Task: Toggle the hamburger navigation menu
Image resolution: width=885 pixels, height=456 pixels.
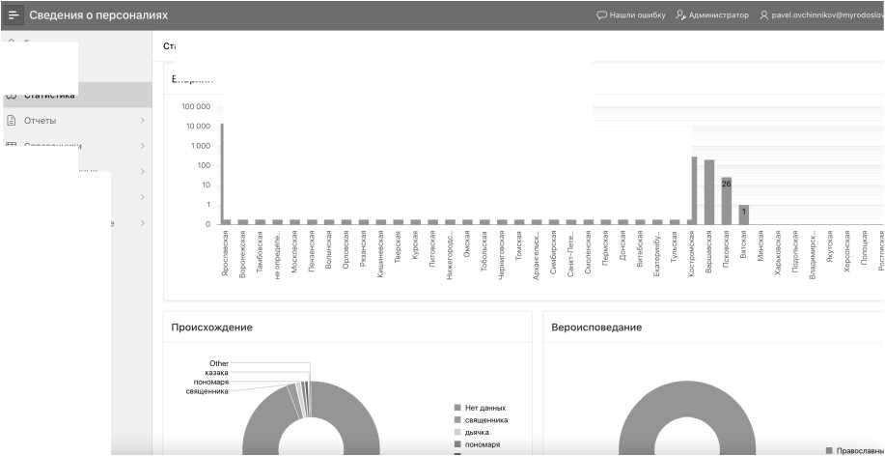Action: tap(13, 15)
